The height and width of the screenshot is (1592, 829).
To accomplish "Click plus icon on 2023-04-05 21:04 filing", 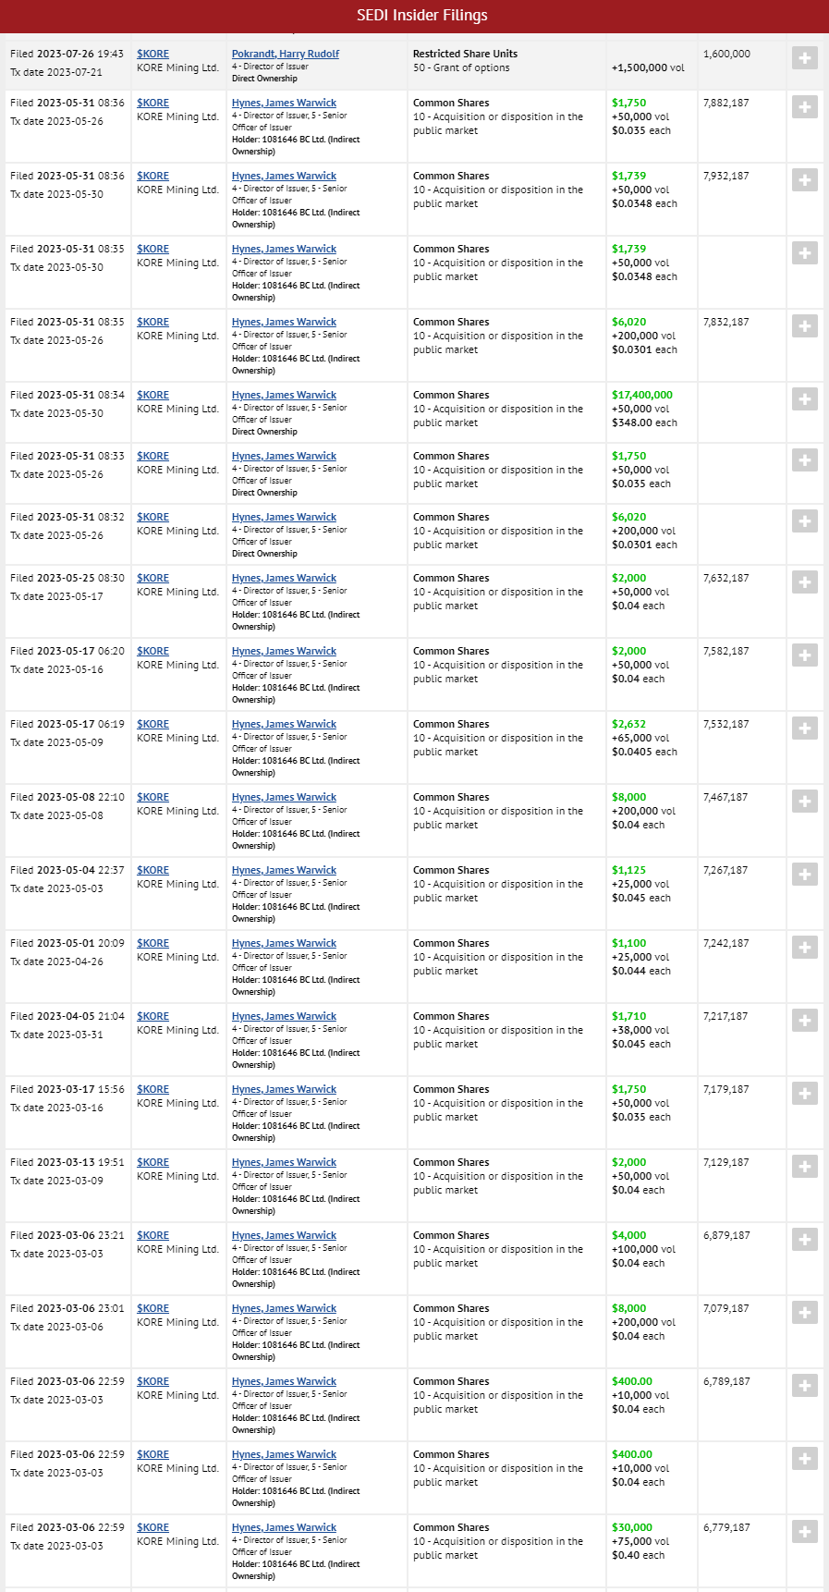I will click(804, 1021).
